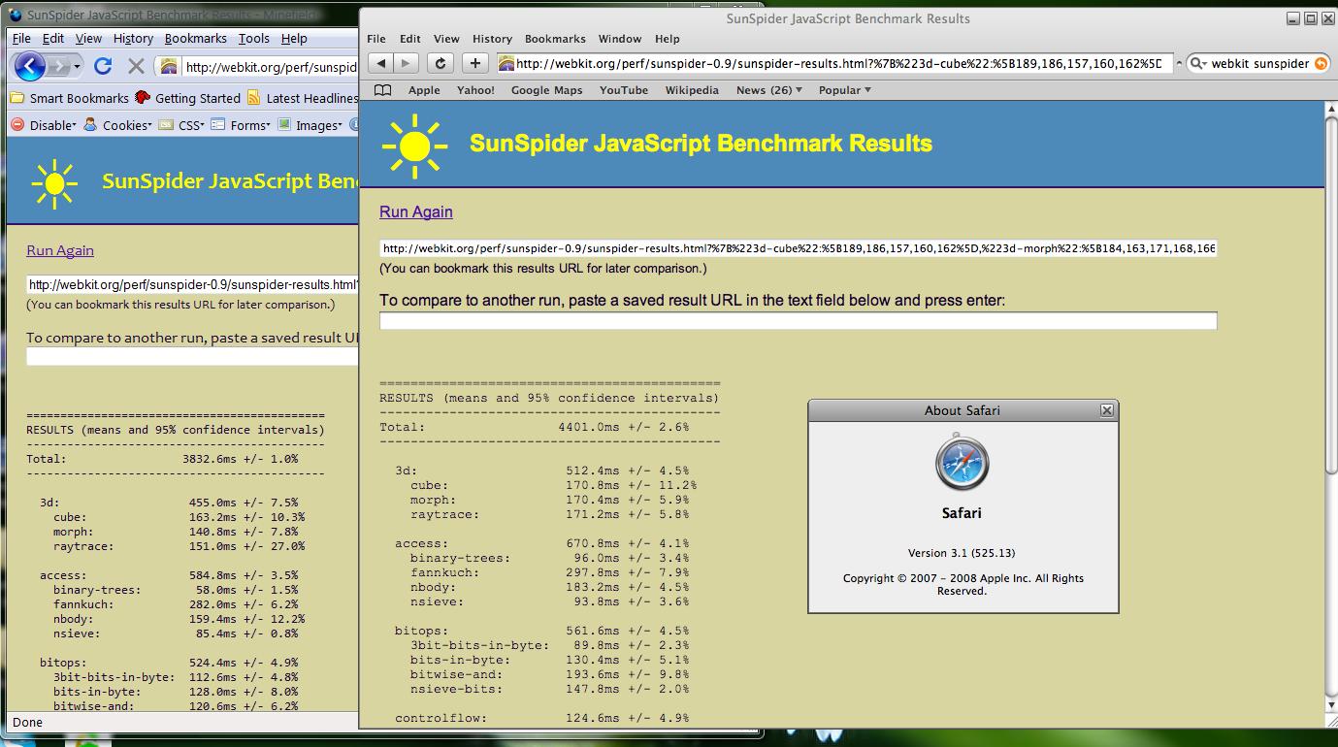Image resolution: width=1338 pixels, height=747 pixels.
Task: Click Run Again link in the Safari window
Action: pyautogui.click(x=416, y=211)
